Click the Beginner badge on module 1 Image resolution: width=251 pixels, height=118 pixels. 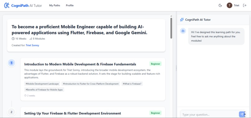click(155, 64)
